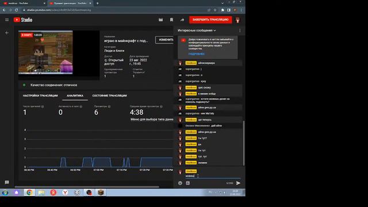Click ПОДРОБНЕЕ link in chat welcome notice

(x=196, y=54)
